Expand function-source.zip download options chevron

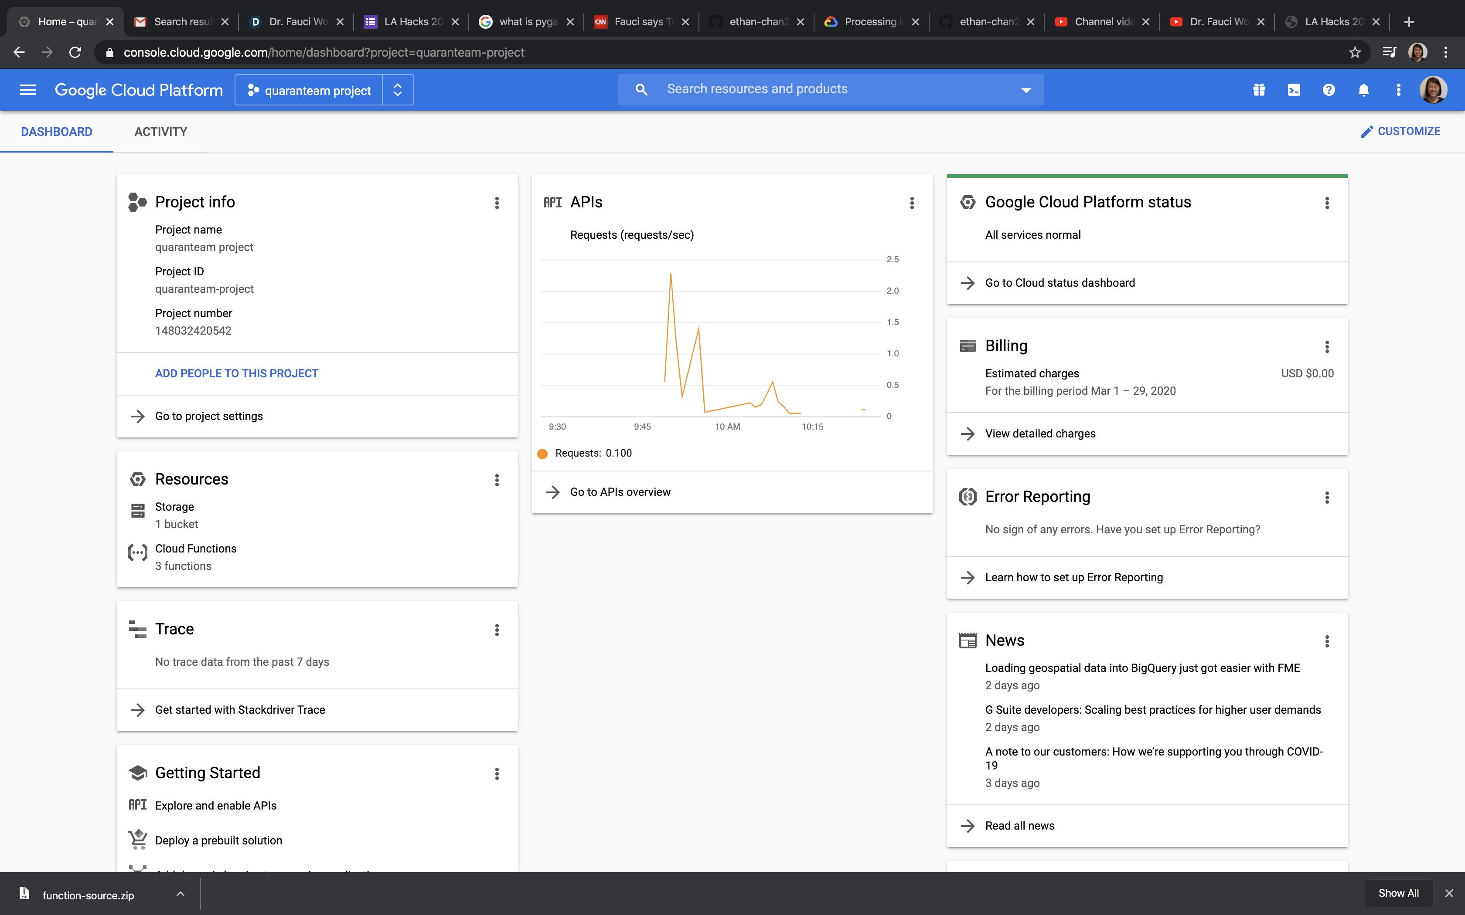click(181, 894)
